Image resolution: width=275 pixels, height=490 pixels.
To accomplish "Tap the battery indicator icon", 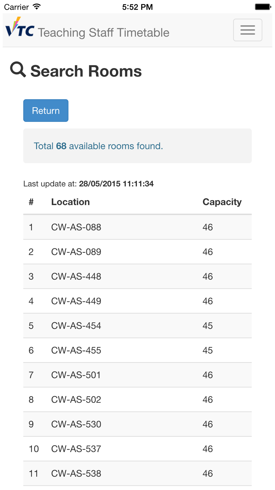I will [x=263, y=7].
